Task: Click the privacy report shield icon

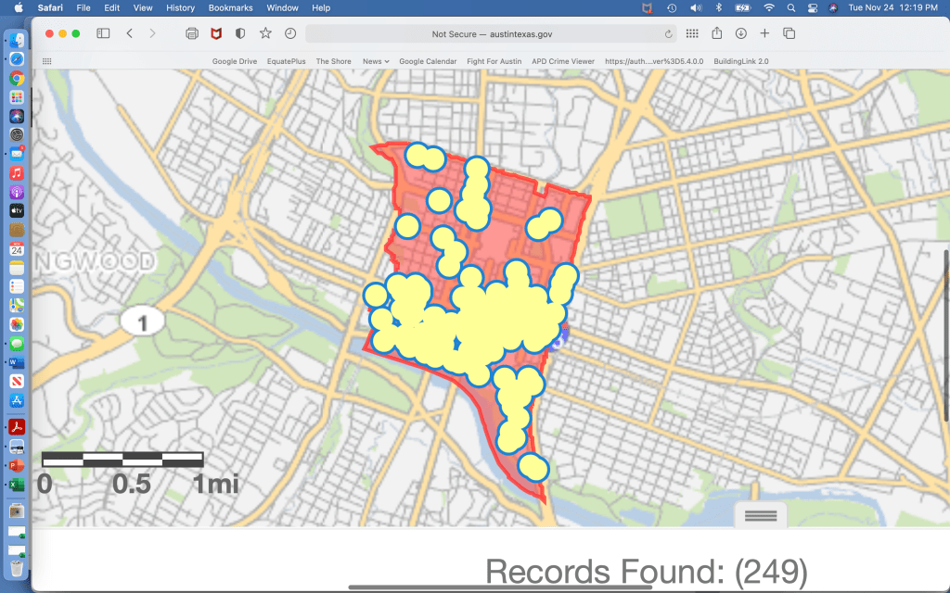Action: [x=240, y=33]
